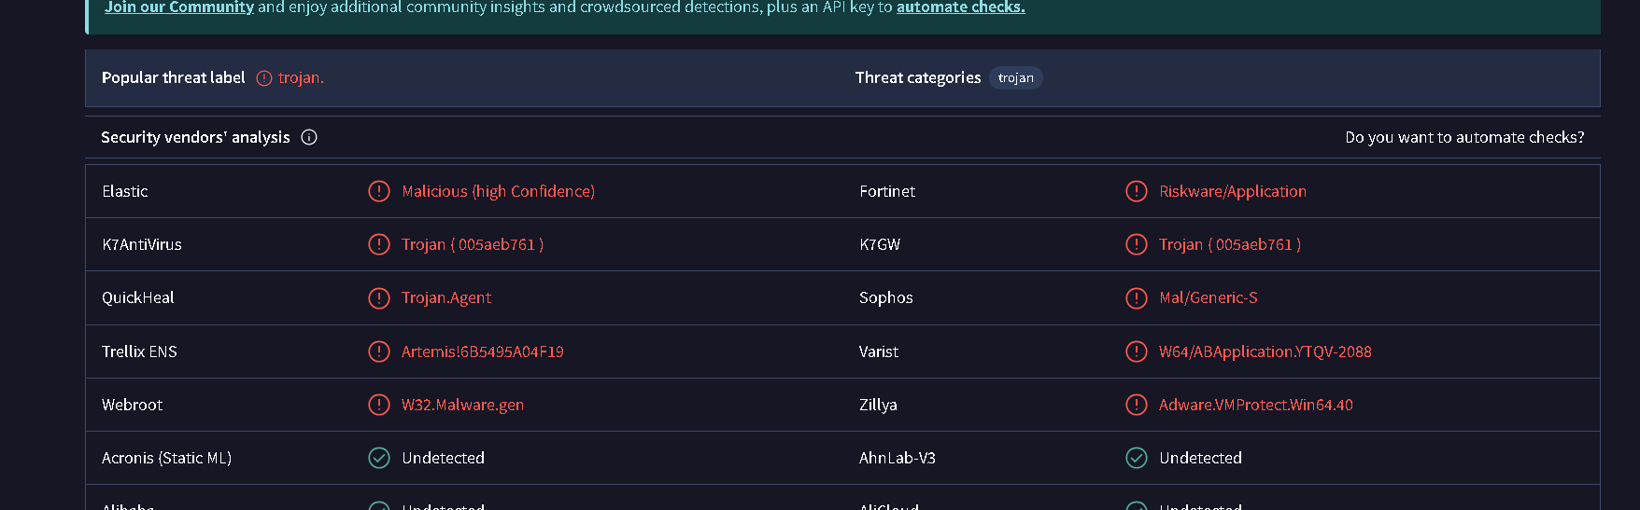
Task: Click the alert icon beside Sophos Mal/Generic-S
Action: [1137, 297]
